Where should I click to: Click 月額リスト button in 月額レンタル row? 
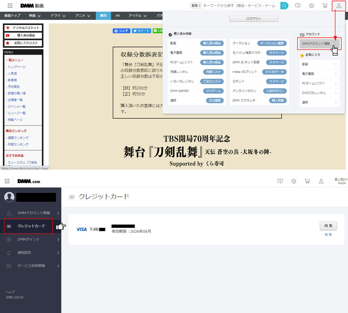tap(213, 72)
